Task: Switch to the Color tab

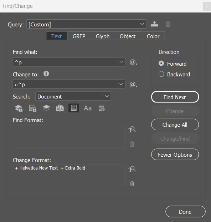Action: click(x=153, y=36)
